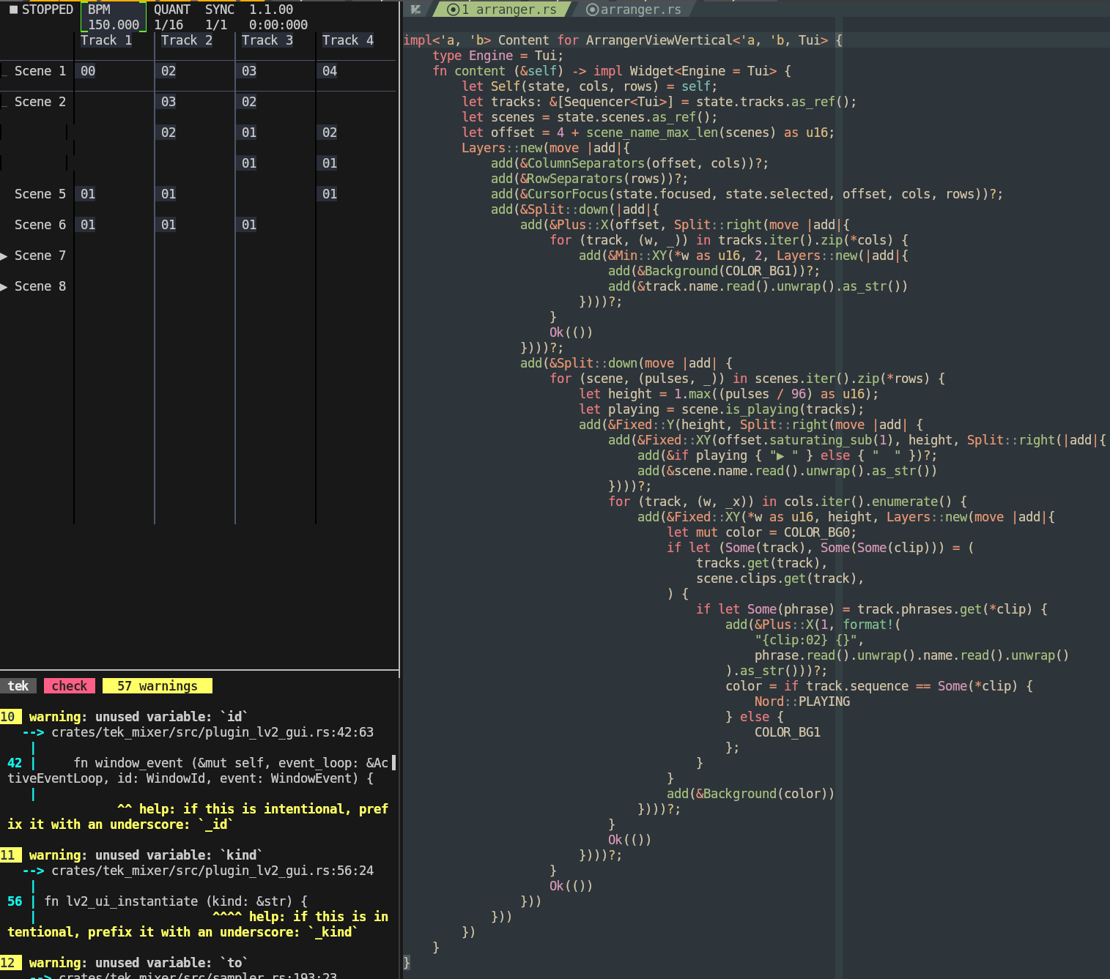Image resolution: width=1110 pixels, height=979 pixels.
Task: Click the QUANT 1/16 setting
Action: tap(172, 17)
